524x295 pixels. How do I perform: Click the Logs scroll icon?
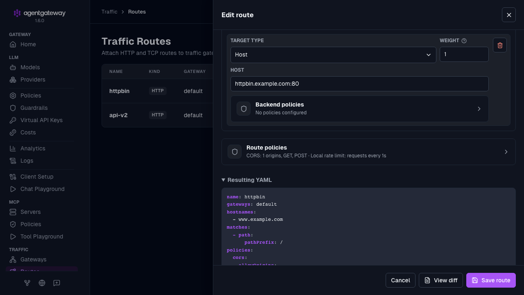[13, 161]
